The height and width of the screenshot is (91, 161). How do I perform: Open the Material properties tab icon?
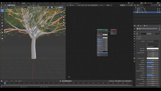[134, 58]
